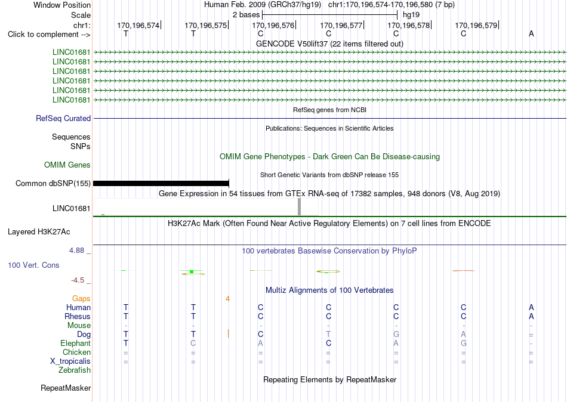Click the Sequences track label

(x=71, y=137)
